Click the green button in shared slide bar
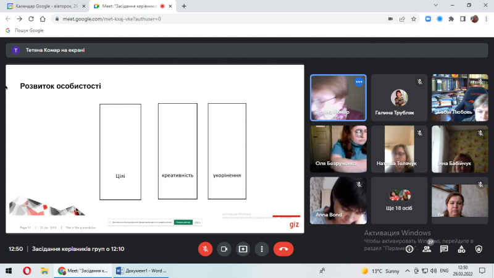Image resolution: width=494 pixels, height=278 pixels. point(183,222)
